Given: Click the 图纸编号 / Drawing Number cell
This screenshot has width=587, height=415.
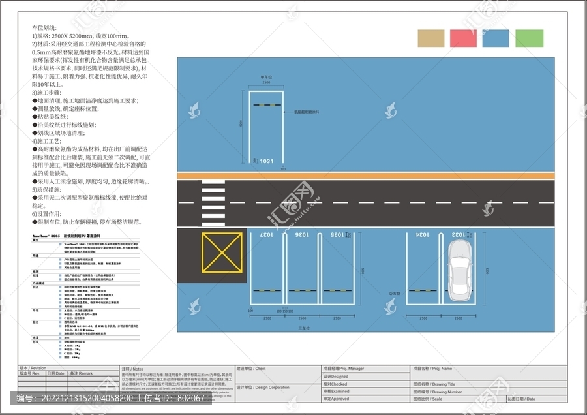Looking at the screenshot, I should coord(489,392).
